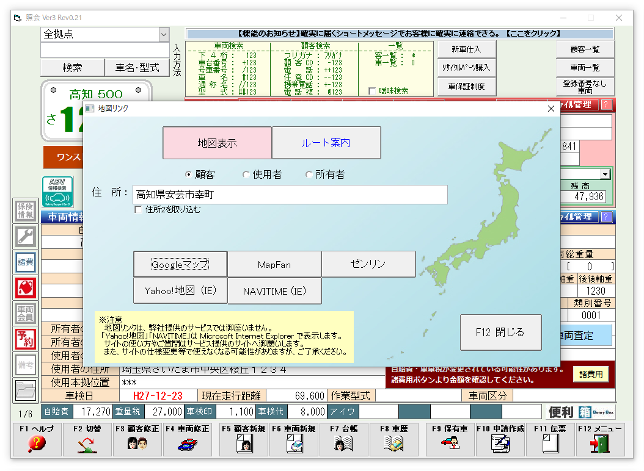
Task: Open 車両会員 sidebar icon
Action: (x=26, y=314)
